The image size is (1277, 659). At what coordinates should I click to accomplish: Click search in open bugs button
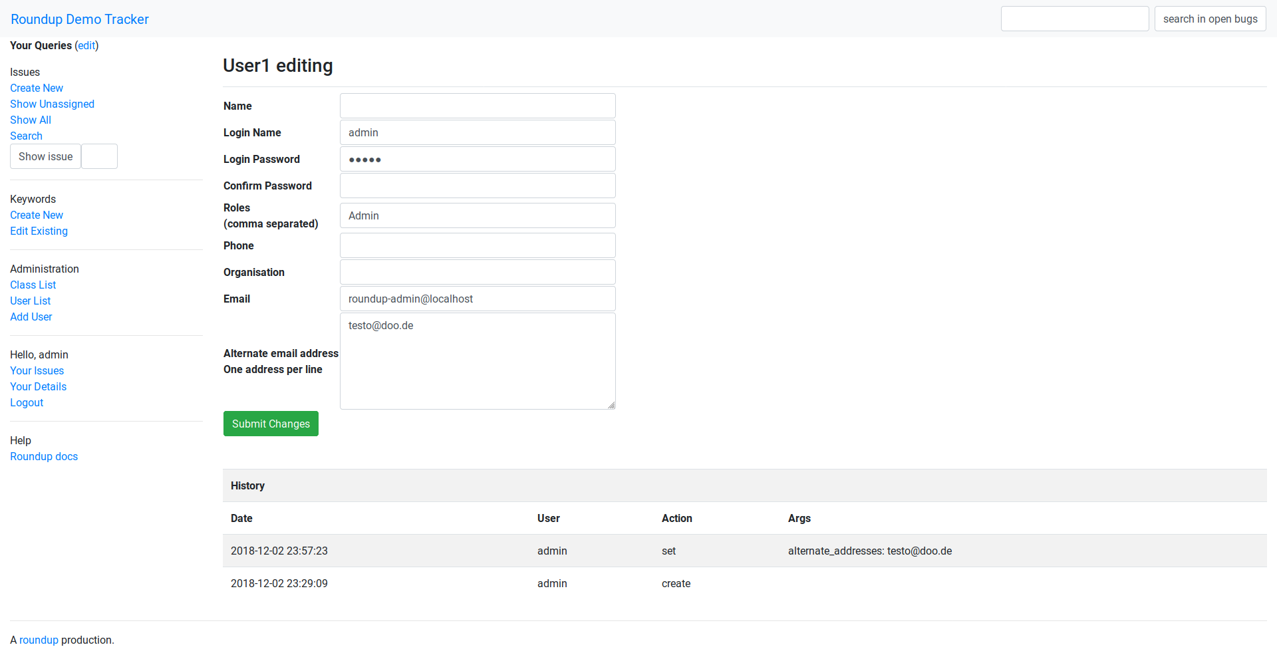(x=1210, y=19)
